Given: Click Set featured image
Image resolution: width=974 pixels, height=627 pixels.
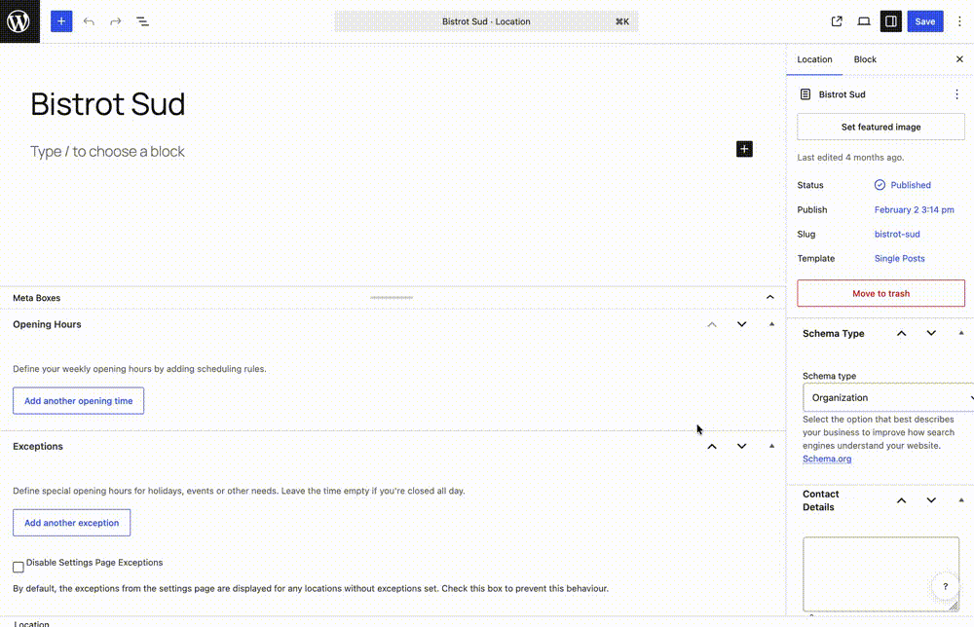Looking at the screenshot, I should click(880, 127).
